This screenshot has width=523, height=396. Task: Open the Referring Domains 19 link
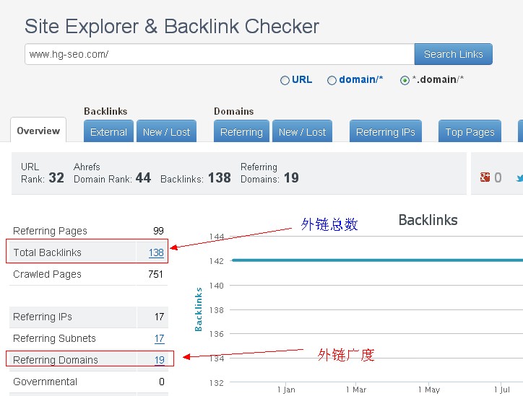coord(159,360)
